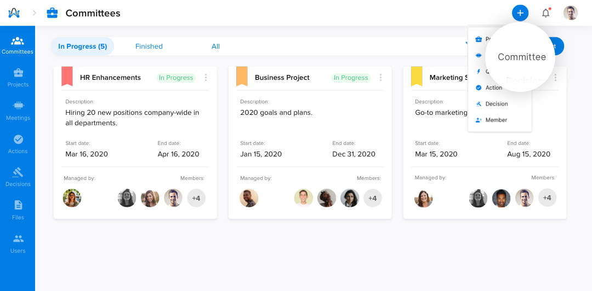Click the 'Jan 15, 2020' start date
The height and width of the screenshot is (291, 592).
pyautogui.click(x=261, y=154)
